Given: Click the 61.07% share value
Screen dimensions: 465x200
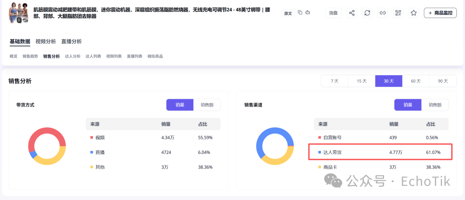Looking at the screenshot, I should click(433, 152).
